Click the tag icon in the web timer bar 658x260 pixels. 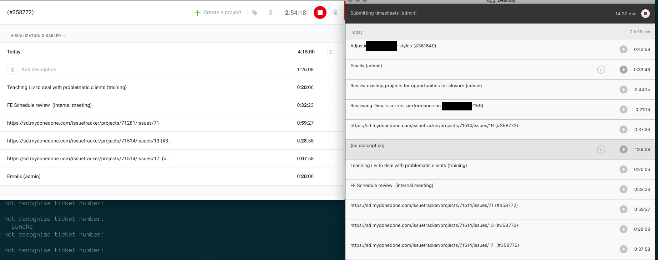tap(255, 13)
